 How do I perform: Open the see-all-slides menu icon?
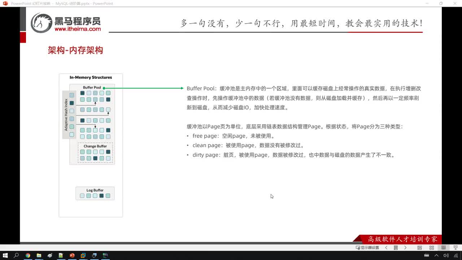click(396, 248)
